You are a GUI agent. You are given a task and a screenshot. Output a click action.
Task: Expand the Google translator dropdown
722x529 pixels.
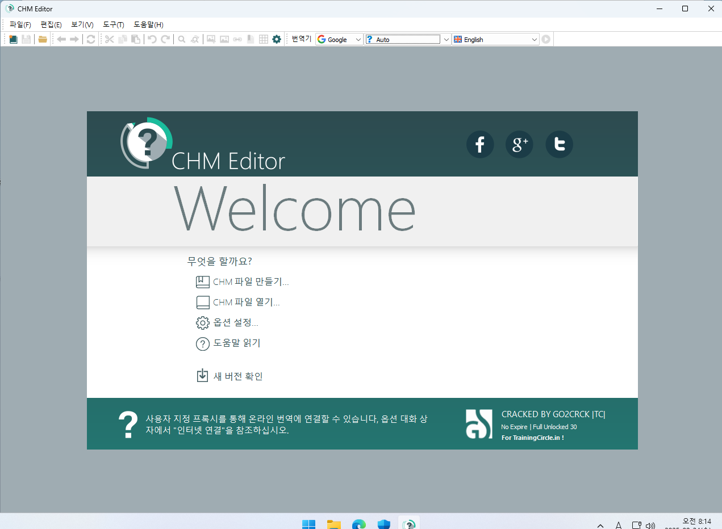(358, 39)
